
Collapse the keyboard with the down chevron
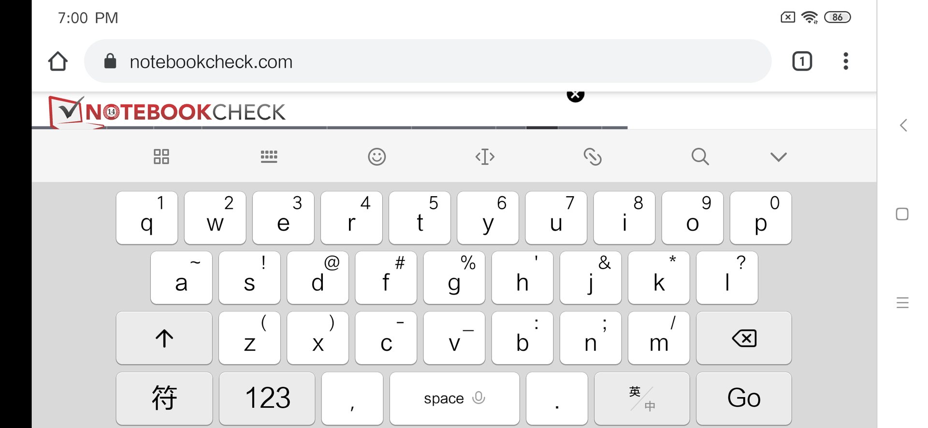pyautogui.click(x=778, y=157)
